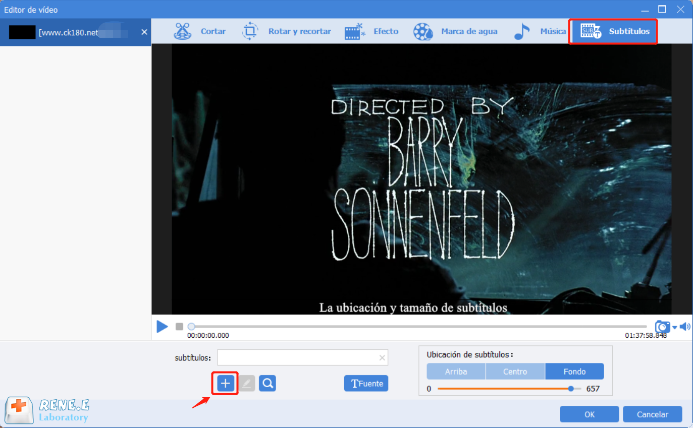Click the playback progress bar handle

(x=191, y=327)
